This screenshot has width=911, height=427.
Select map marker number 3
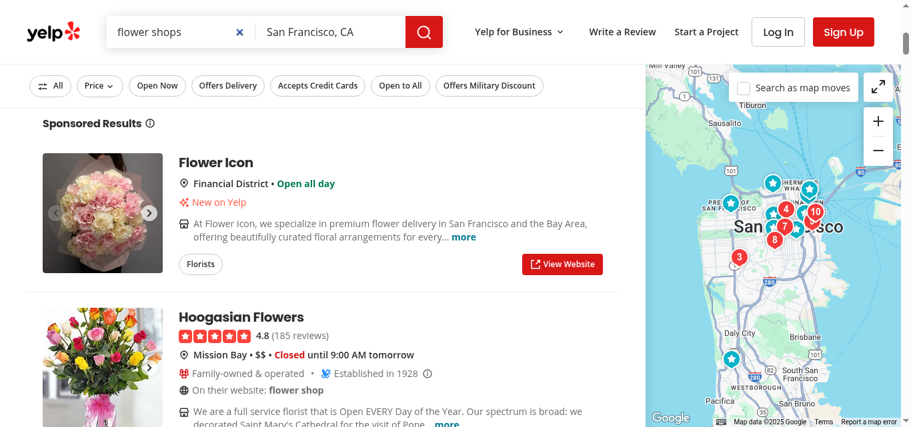tap(739, 258)
